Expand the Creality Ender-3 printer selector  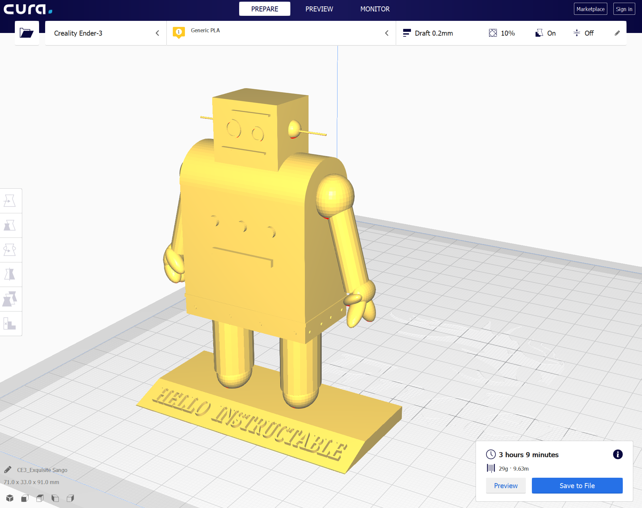tap(157, 33)
